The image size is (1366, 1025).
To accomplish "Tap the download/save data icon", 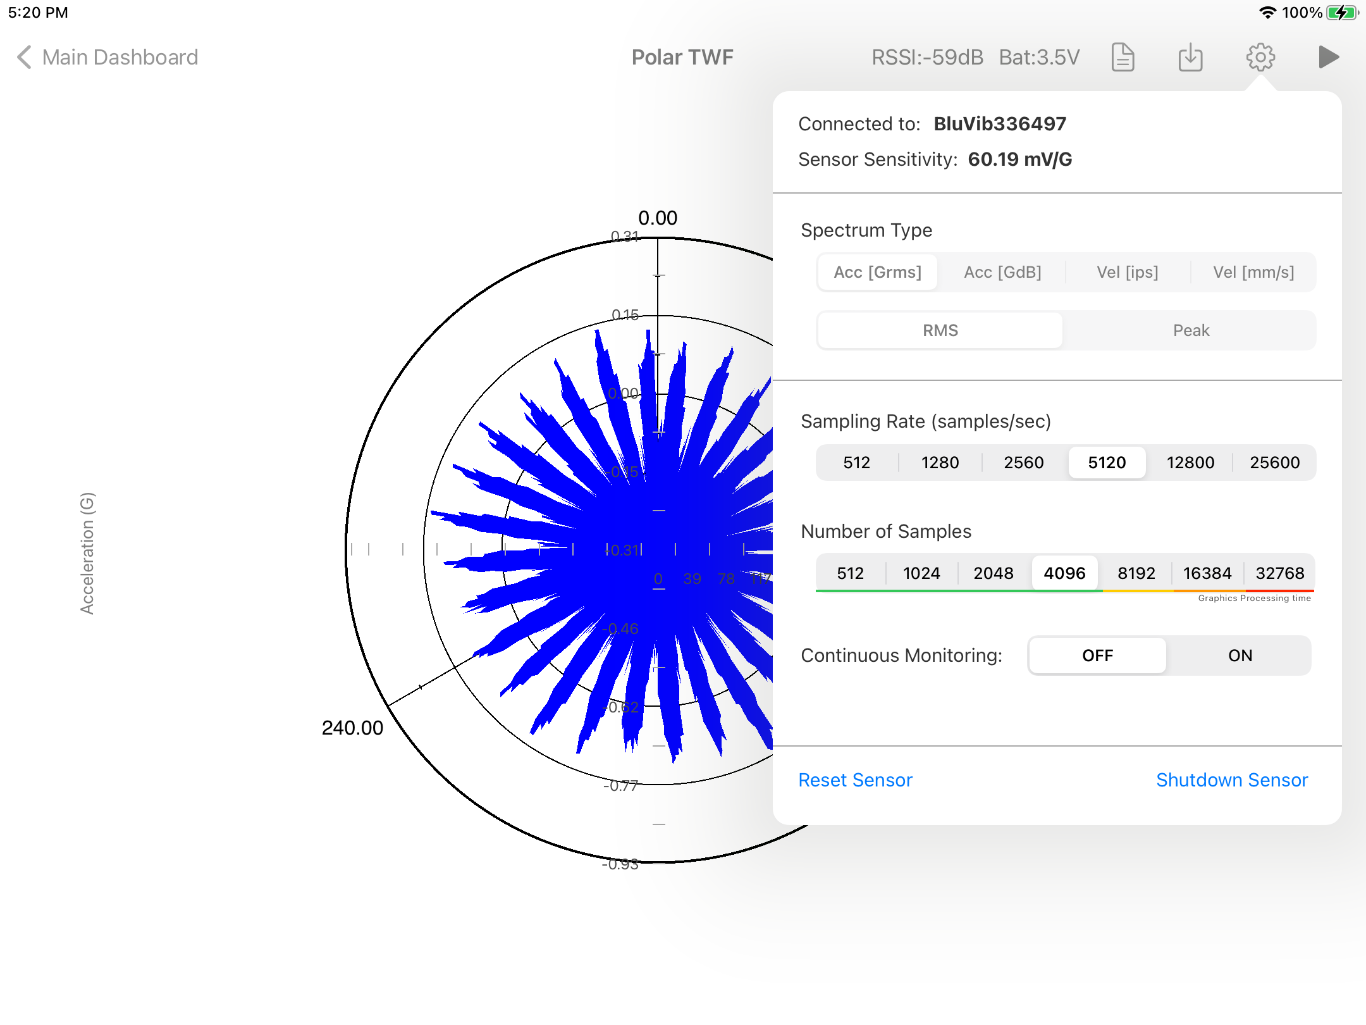I will [1191, 58].
